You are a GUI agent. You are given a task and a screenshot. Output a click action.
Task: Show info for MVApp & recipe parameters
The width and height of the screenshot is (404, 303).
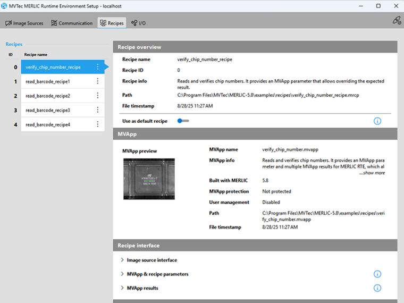[377, 274]
